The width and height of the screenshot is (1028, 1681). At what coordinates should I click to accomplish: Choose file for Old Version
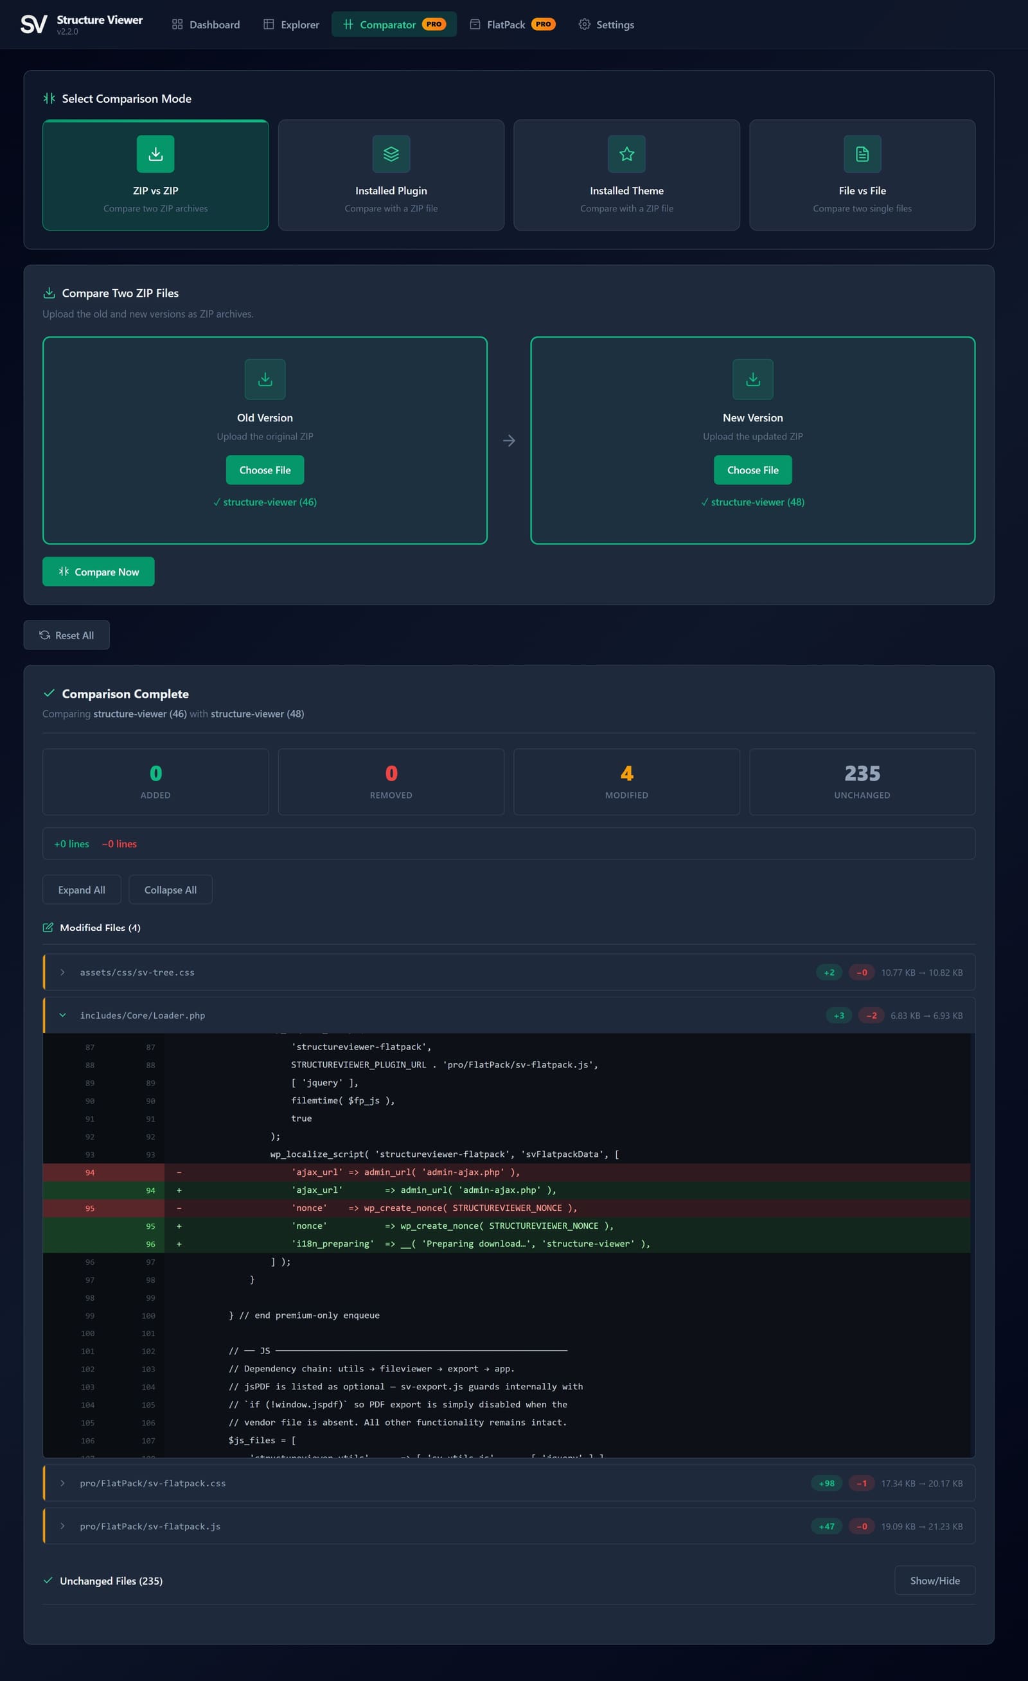pyautogui.click(x=265, y=470)
